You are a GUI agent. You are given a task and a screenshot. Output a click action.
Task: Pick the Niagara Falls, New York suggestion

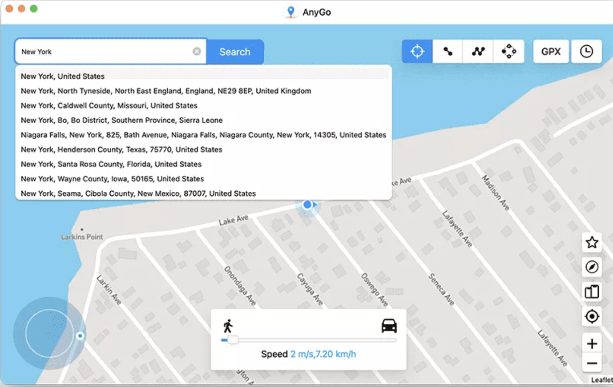click(x=203, y=135)
